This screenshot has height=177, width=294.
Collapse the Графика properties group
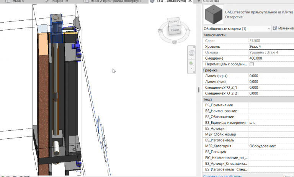point(210,70)
